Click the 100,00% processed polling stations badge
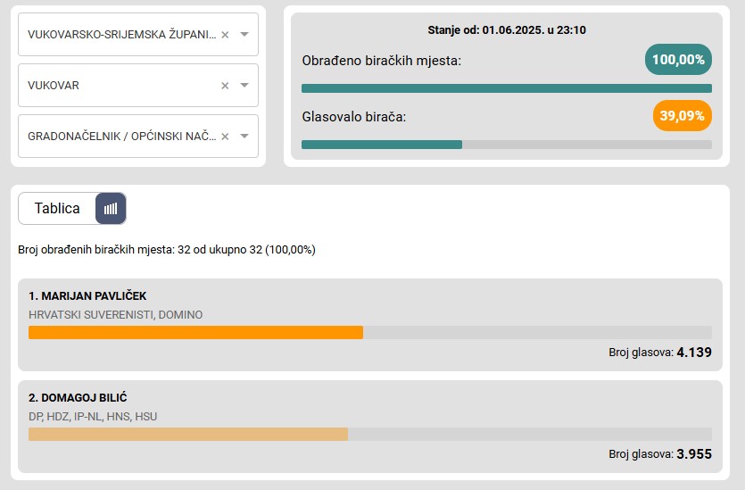745x490 pixels. click(678, 60)
